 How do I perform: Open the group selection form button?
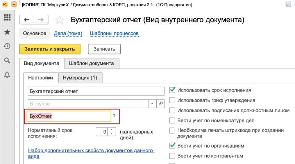161,104
